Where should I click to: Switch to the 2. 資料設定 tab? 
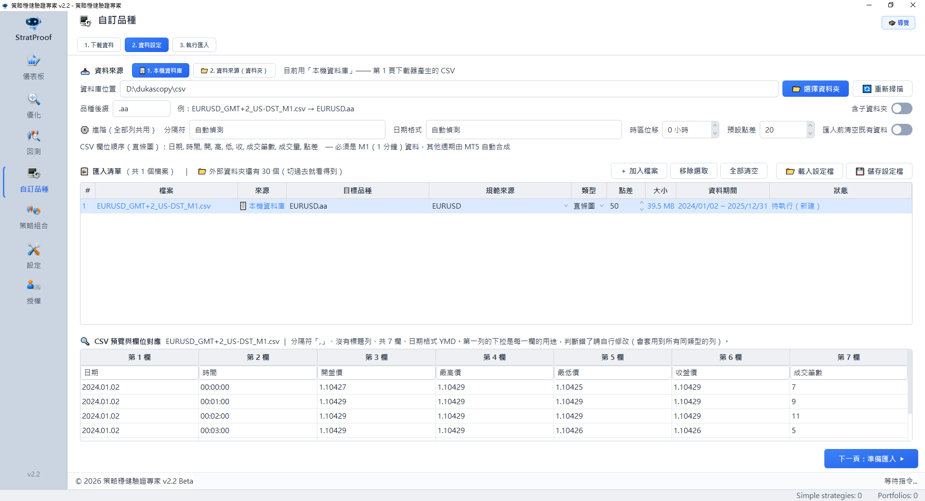coord(146,45)
